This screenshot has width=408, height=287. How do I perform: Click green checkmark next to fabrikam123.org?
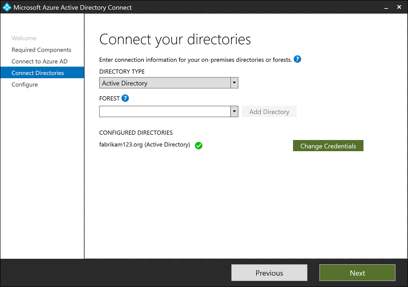[x=199, y=145]
